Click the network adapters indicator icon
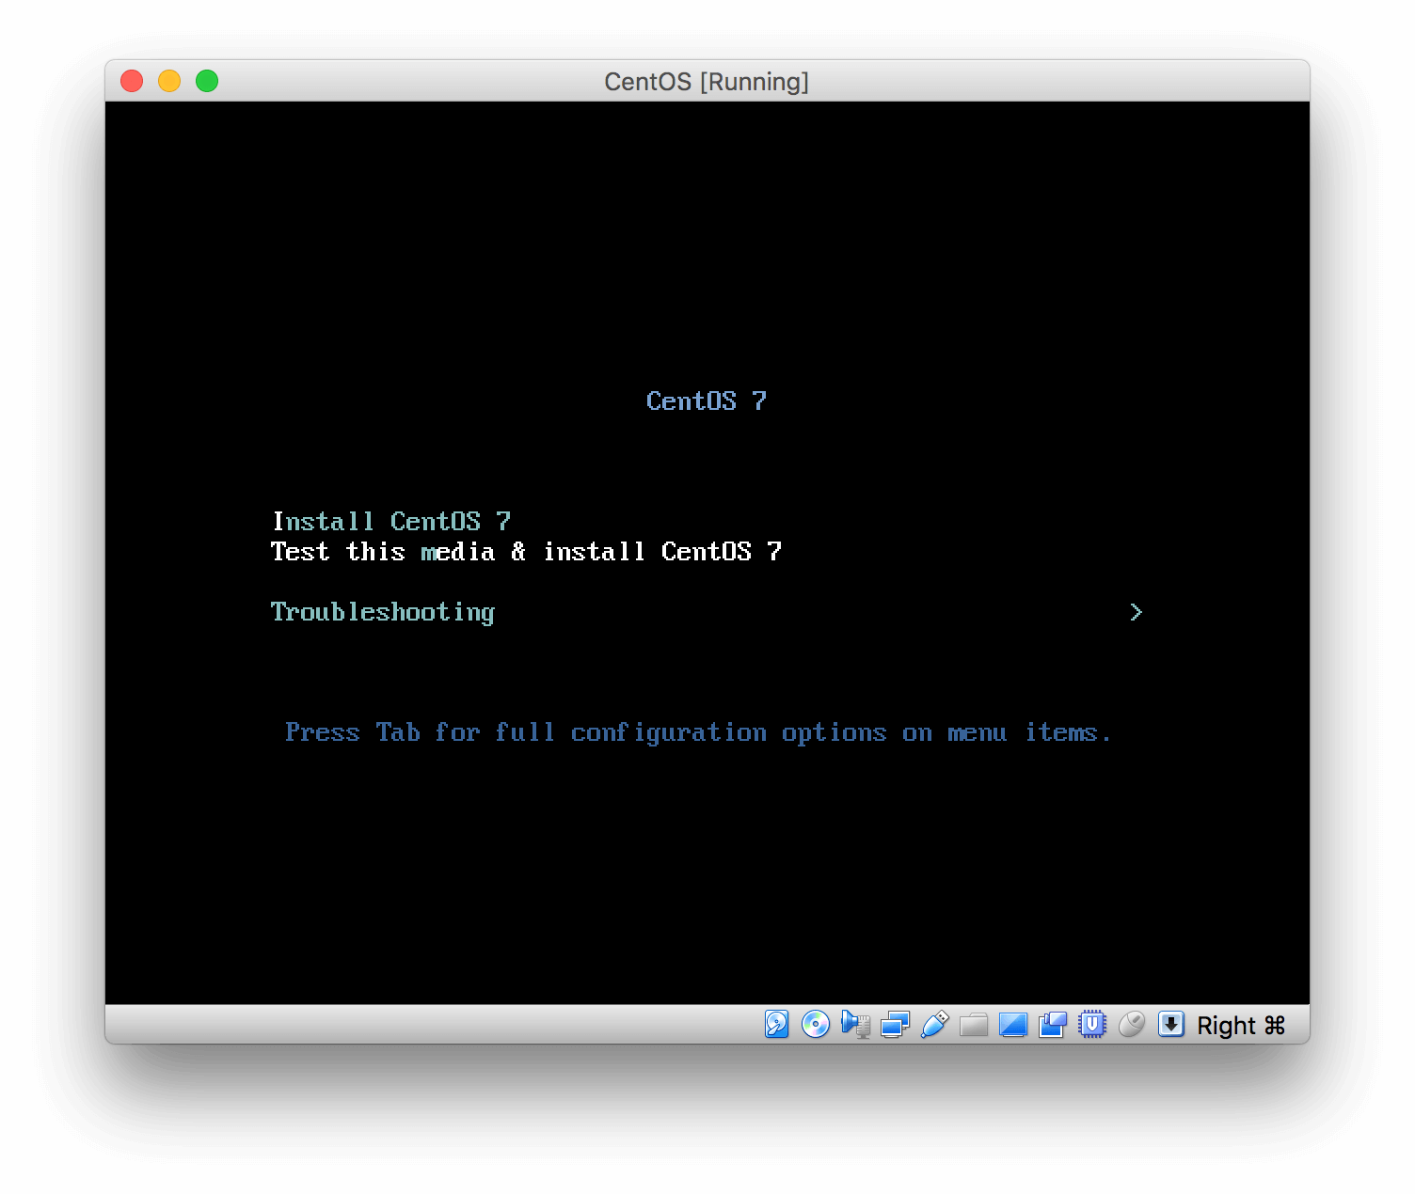The height and width of the screenshot is (1194, 1415). point(895,1024)
